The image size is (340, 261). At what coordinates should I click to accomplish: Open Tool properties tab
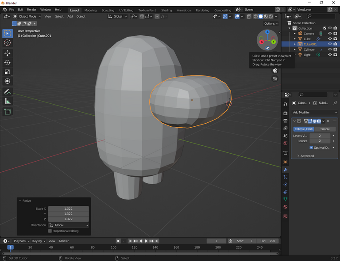(x=286, y=104)
